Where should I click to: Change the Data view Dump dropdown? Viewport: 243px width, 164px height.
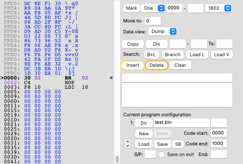[163, 31]
